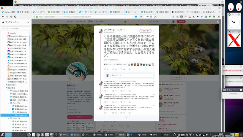Click フォローする on the tweet dialog
The width and height of the screenshot is (243, 137).
(145, 31)
